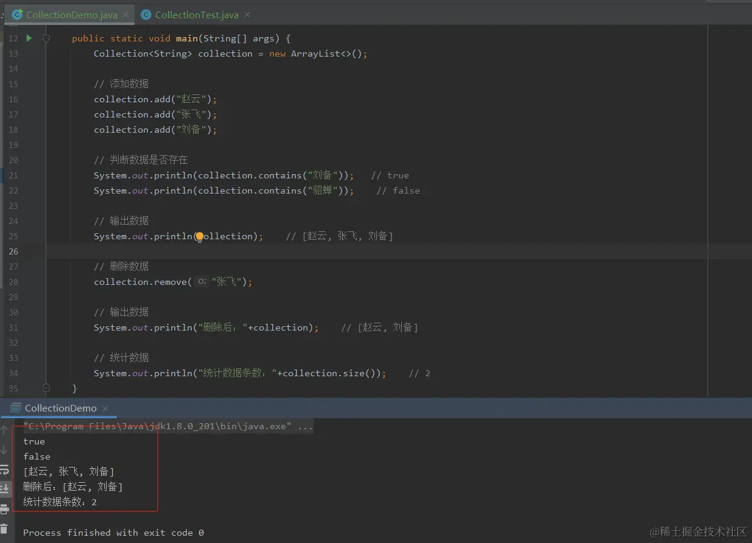The width and height of the screenshot is (752, 543).
Task: Click code collection.add("张飞")
Action: [x=155, y=114]
